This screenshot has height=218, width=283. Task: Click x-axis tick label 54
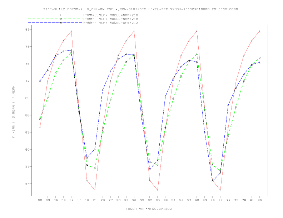click(x=181, y=200)
